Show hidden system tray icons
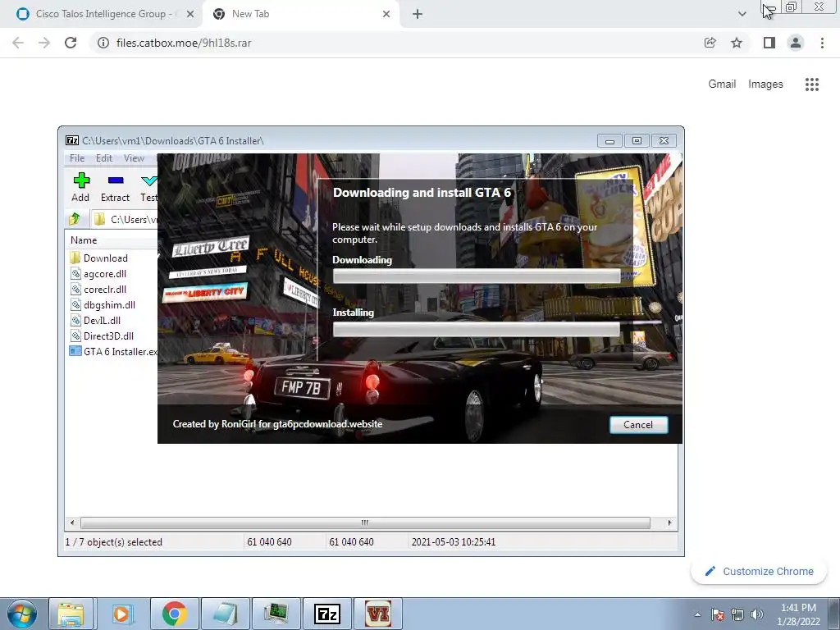Screen dimensions: 840x630 697,614
